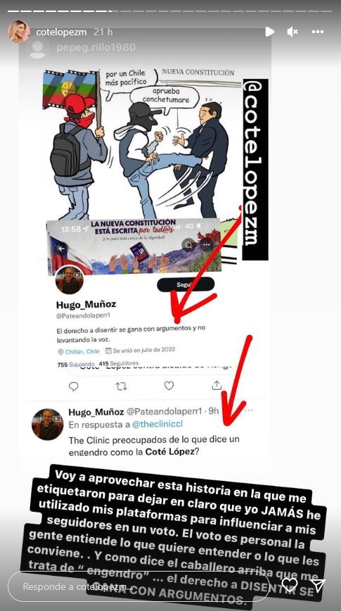Screen dimensions: 341x611
Task: Play the Instagram story
Action: 269,32
